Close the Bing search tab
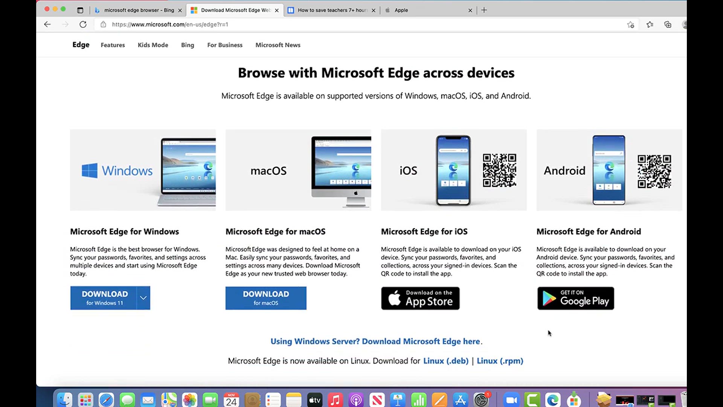Viewport: 723px width, 407px height. coord(180,11)
